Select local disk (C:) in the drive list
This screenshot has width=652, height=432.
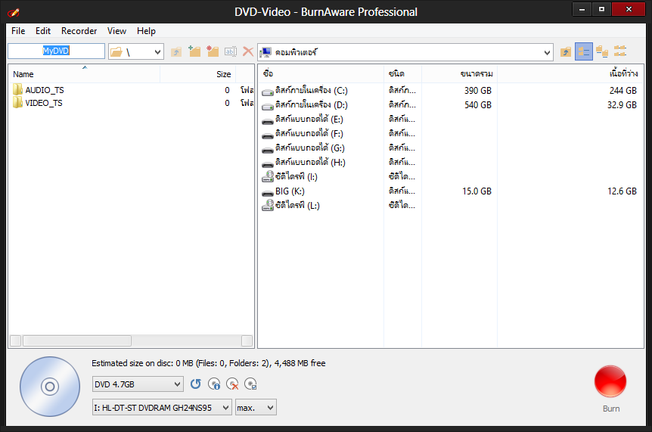click(305, 91)
